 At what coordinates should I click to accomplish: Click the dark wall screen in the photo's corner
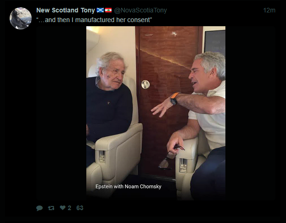(x=215, y=42)
